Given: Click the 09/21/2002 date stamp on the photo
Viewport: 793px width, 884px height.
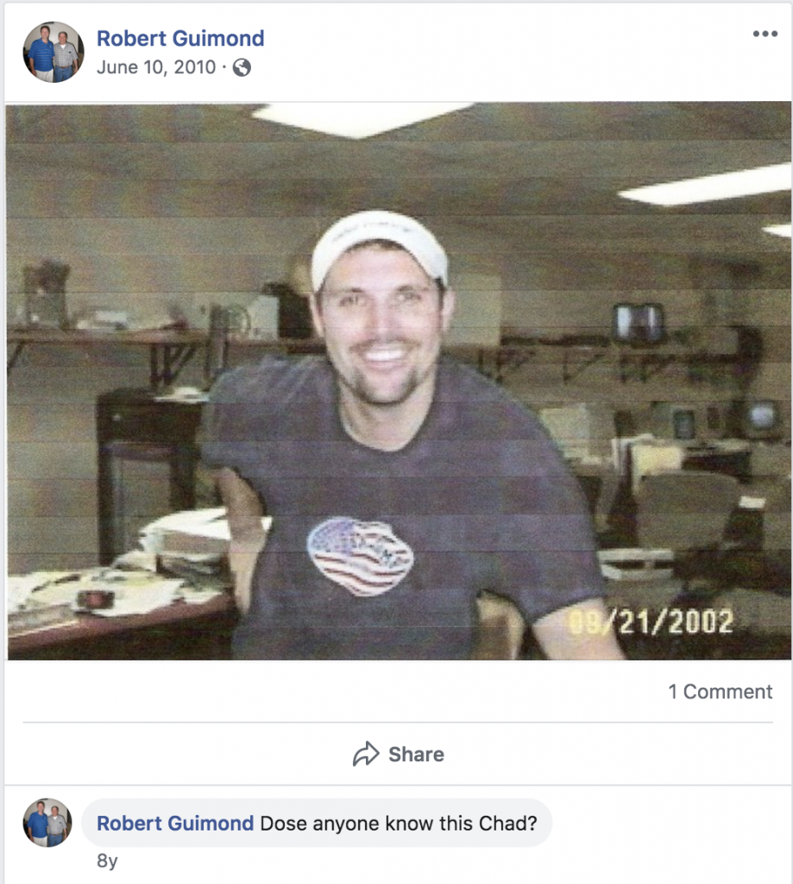Looking at the screenshot, I should [x=651, y=622].
